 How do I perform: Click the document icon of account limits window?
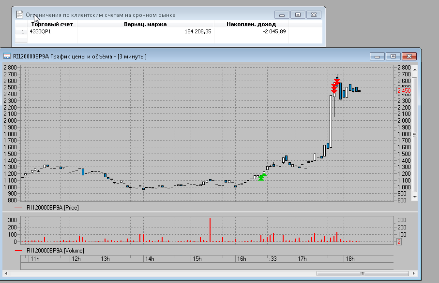tap(19, 14)
